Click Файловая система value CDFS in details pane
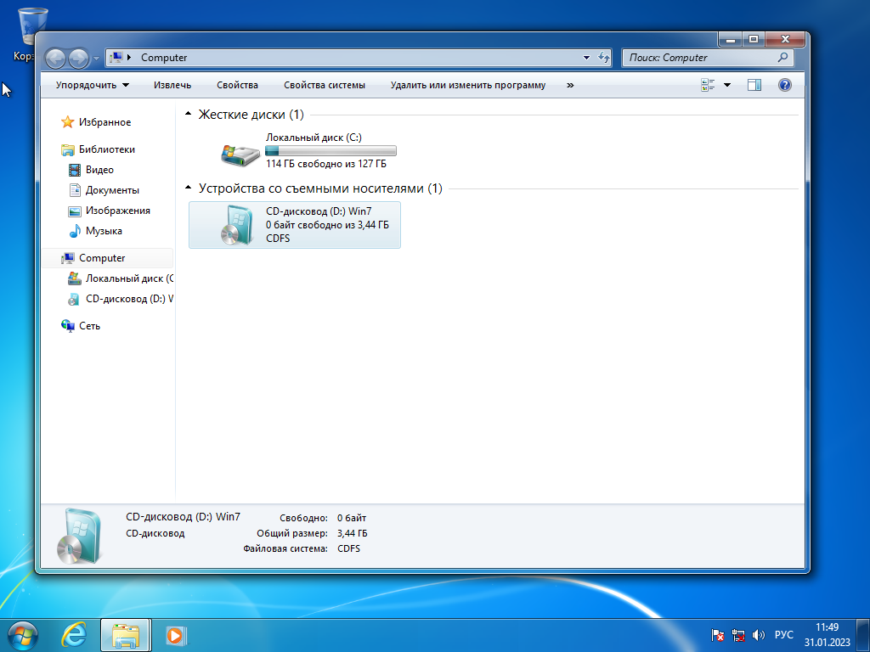The height and width of the screenshot is (652, 870). click(x=348, y=548)
